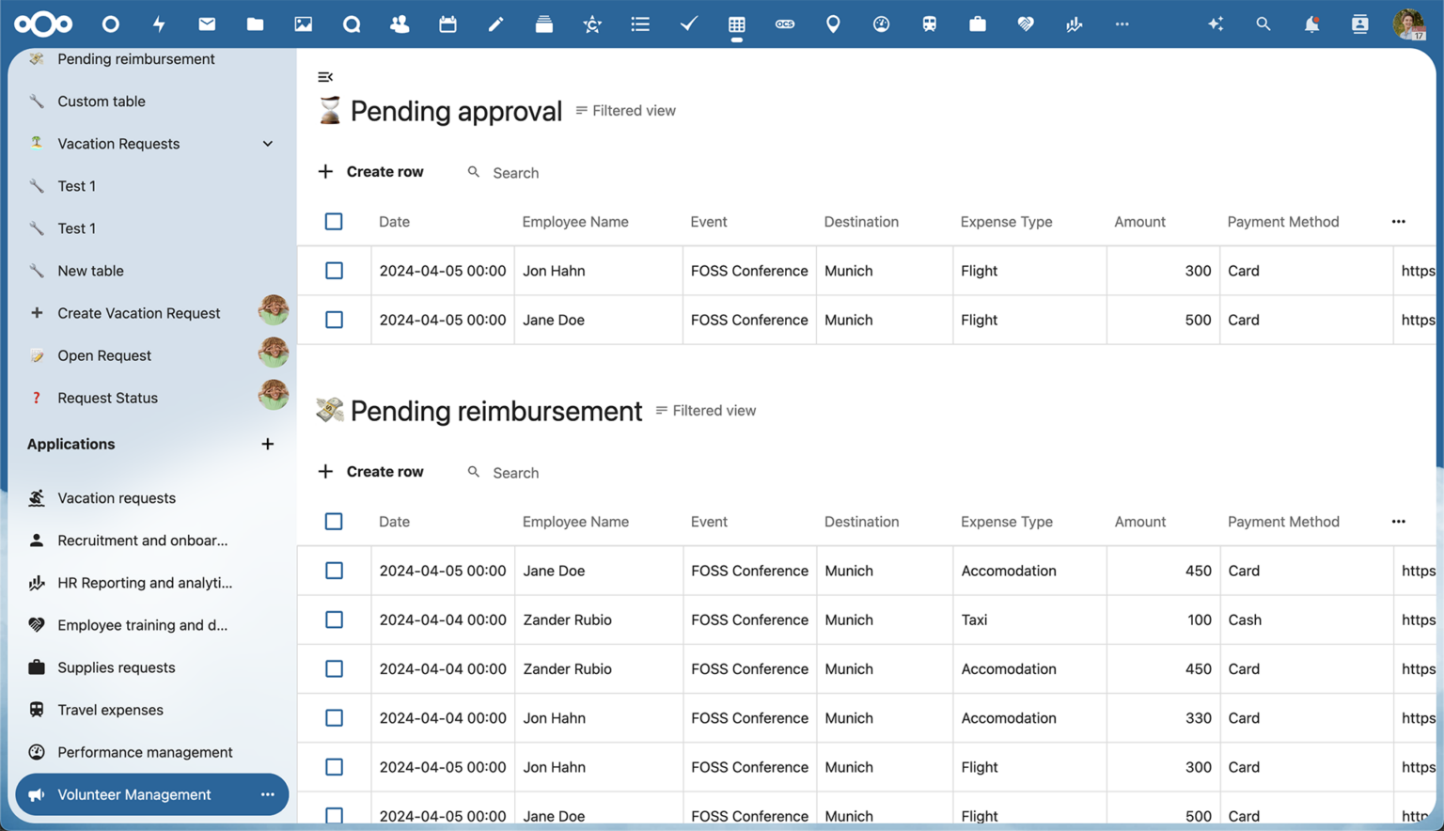Open notifications via the bell icon
This screenshot has width=1444, height=831.
pyautogui.click(x=1311, y=24)
